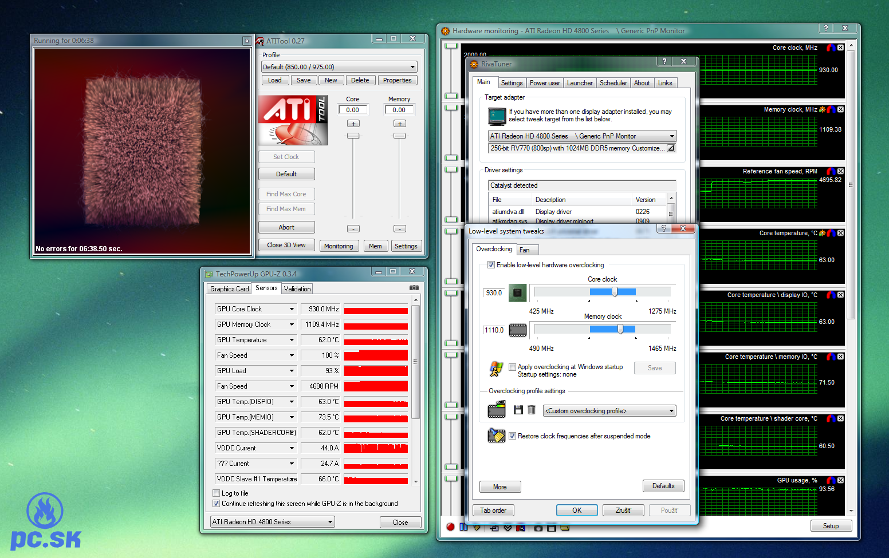Remove the Core clock graph with its X icon
The height and width of the screenshot is (558, 889).
840,48
